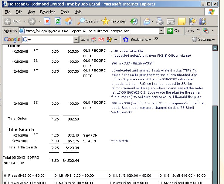Screen dimensions: 224x184
Task: Click the vertical scrollbar thumb
Action: point(215,145)
